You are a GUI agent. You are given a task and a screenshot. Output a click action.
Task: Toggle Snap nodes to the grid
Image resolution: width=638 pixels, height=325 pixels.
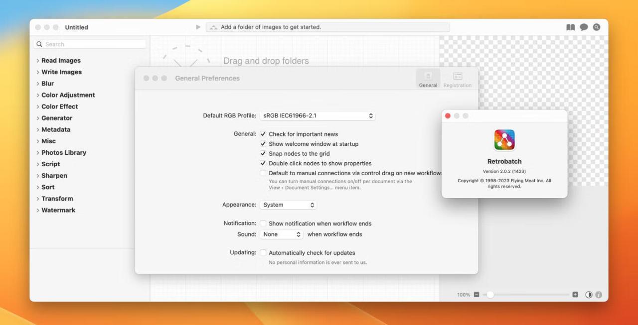[263, 153]
